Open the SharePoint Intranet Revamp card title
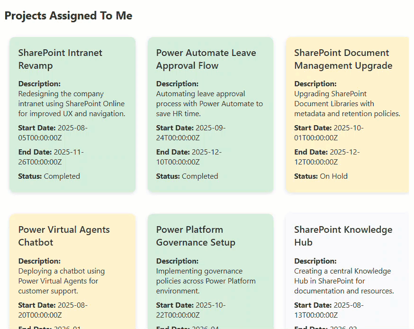414x329 pixels. click(x=60, y=59)
